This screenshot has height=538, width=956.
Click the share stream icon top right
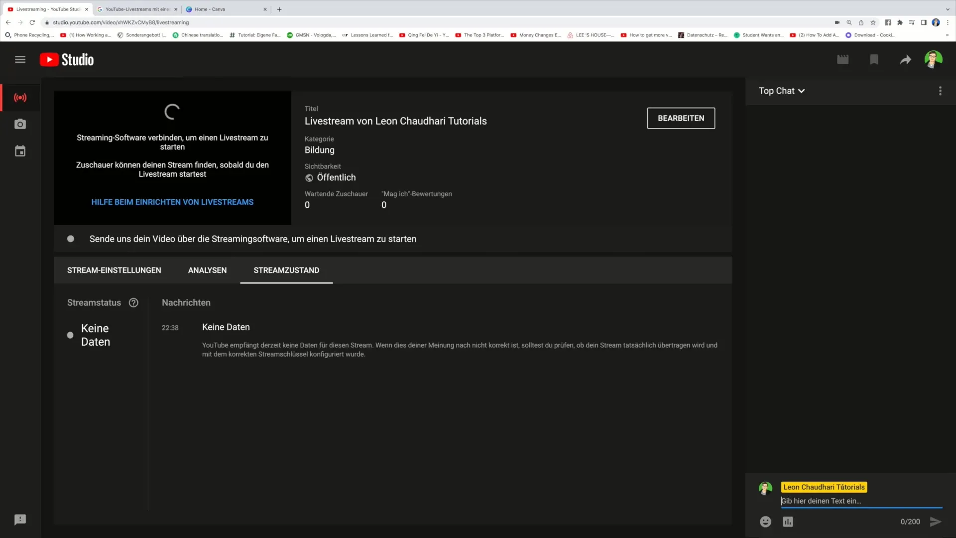[x=906, y=60]
